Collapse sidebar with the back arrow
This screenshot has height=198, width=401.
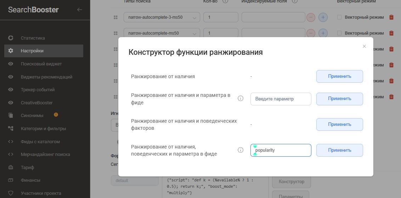coord(80,10)
